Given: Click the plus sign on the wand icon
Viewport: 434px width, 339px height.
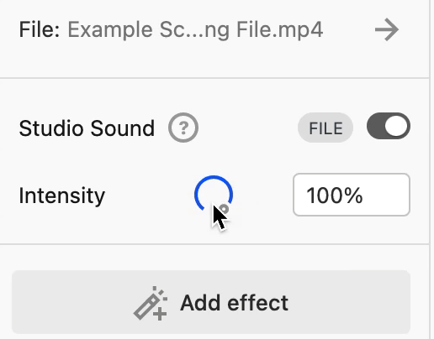Looking at the screenshot, I should [160, 314].
